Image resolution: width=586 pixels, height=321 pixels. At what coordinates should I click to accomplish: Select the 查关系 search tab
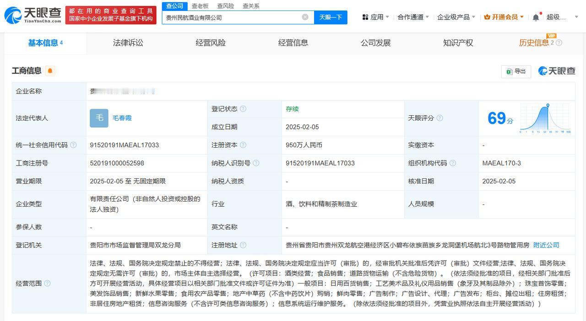[251, 6]
